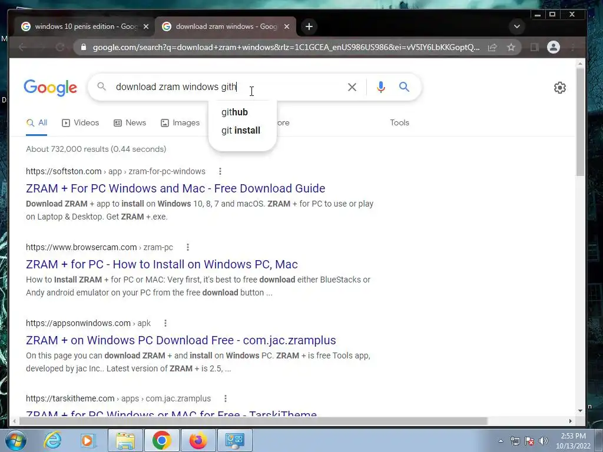Open Windows Explorer folder from the taskbar
The image size is (603, 452).
(x=125, y=440)
